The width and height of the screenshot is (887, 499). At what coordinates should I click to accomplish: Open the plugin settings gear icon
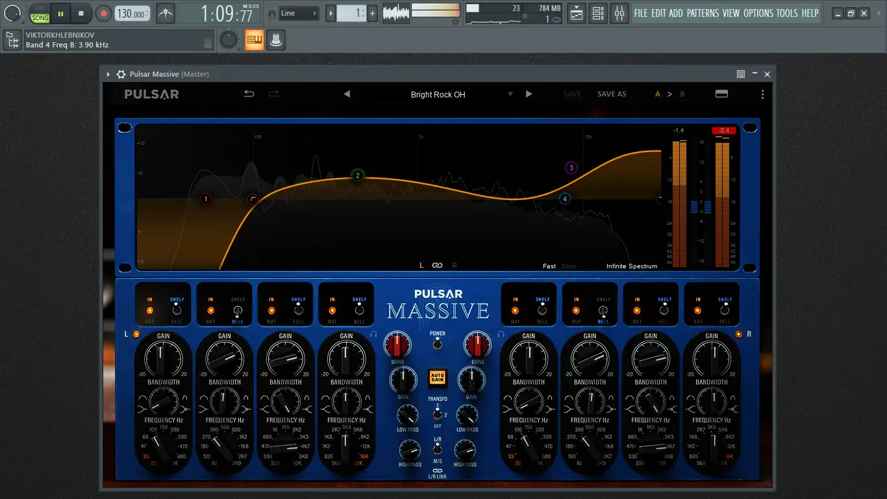pyautogui.click(x=121, y=74)
